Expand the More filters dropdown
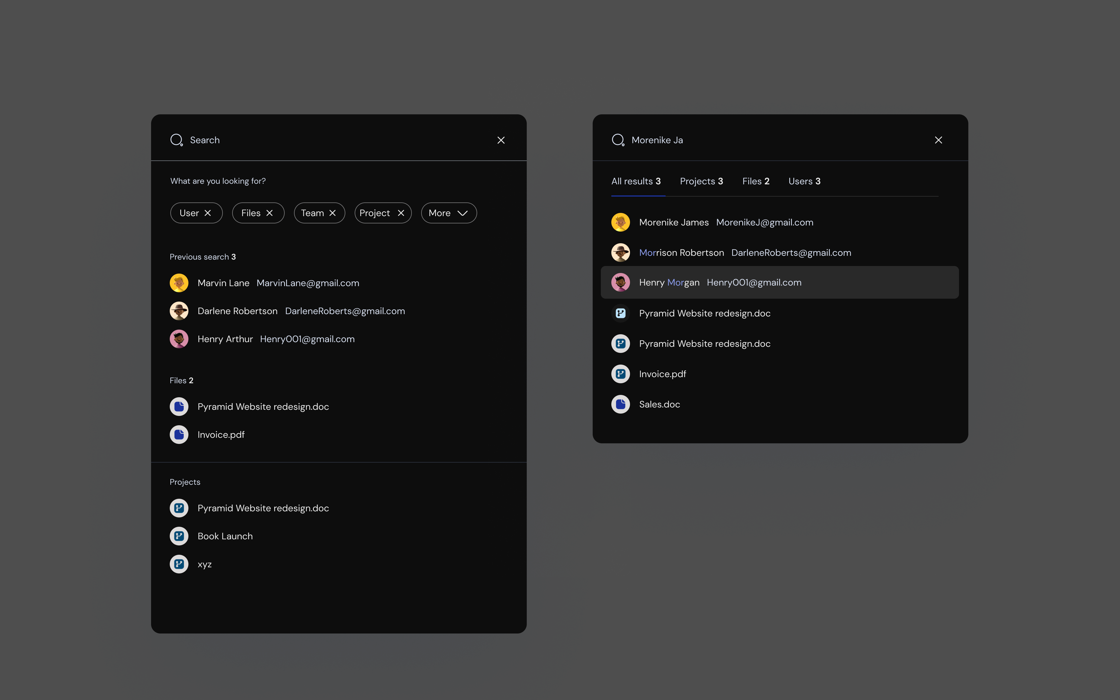The image size is (1120, 700). click(449, 213)
